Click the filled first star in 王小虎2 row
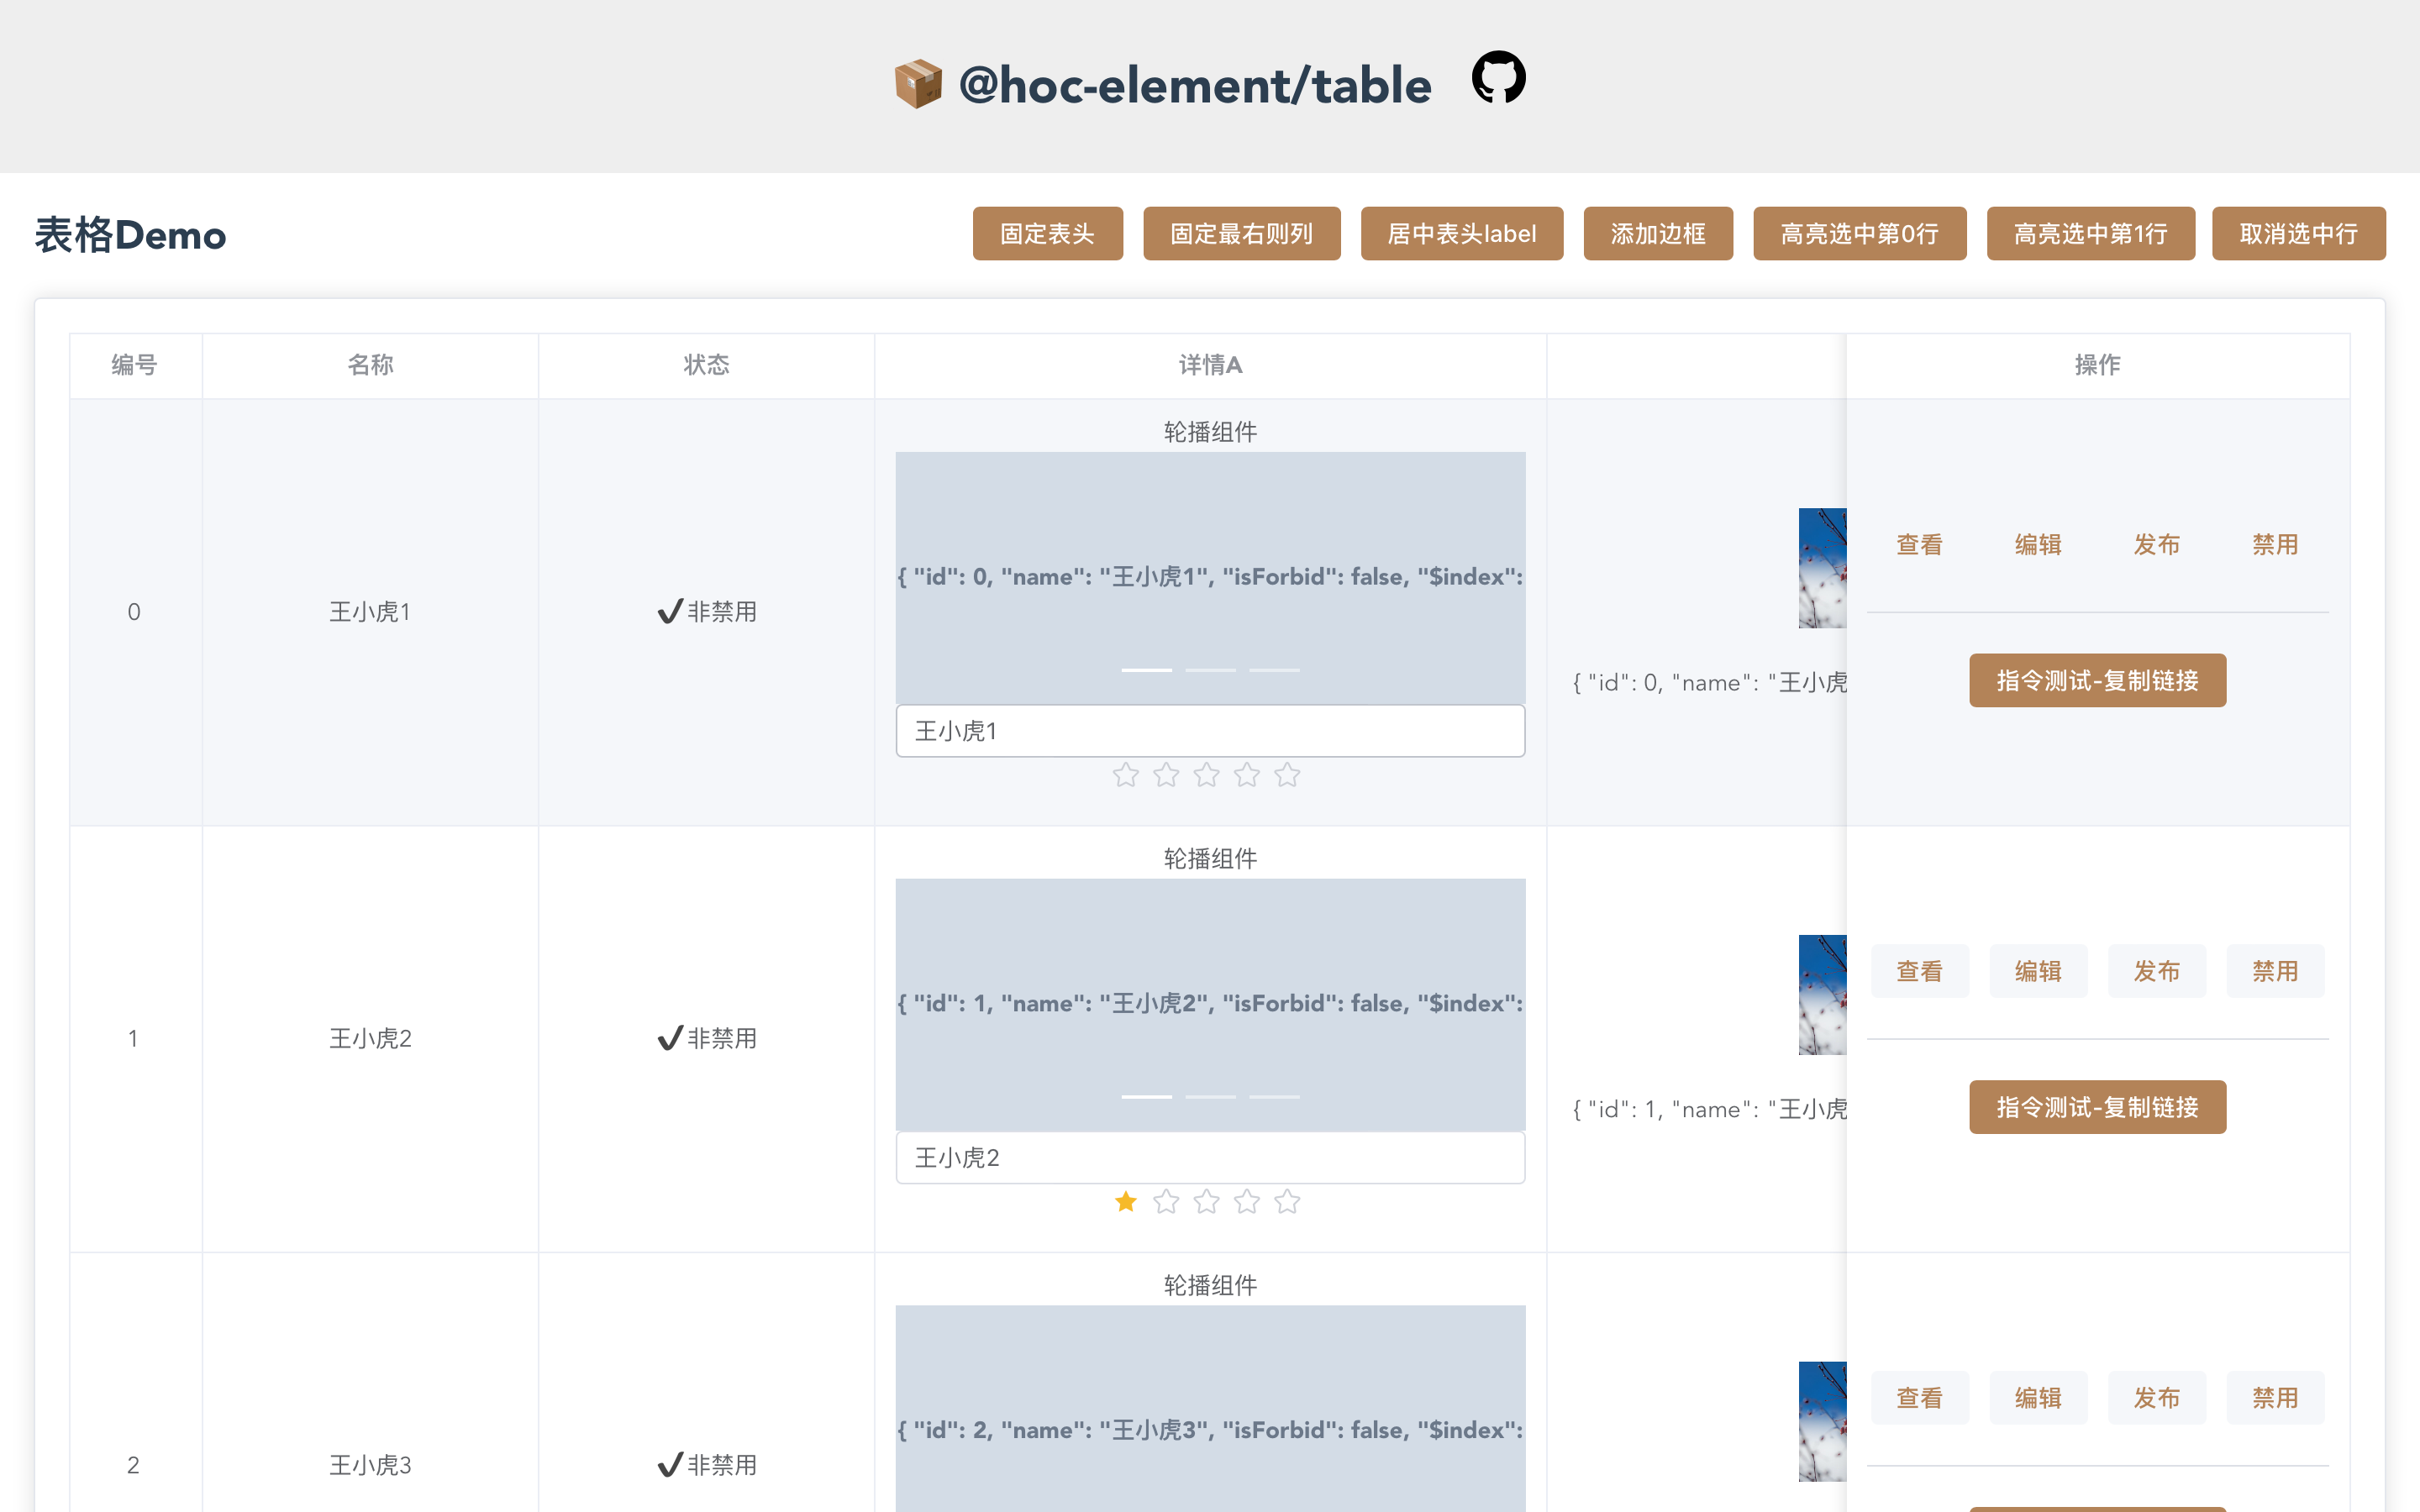Screen dimensions: 2420x1512 [1126, 1201]
